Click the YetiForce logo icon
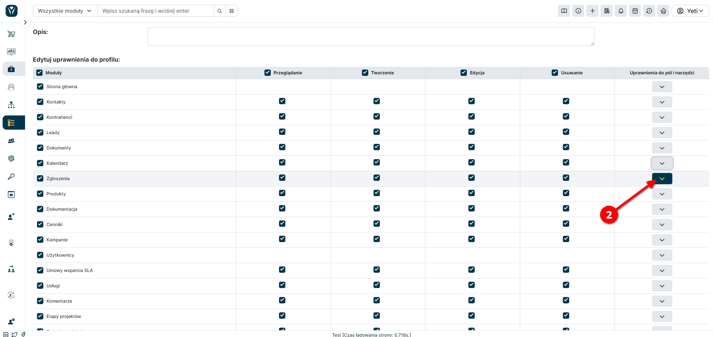The image size is (713, 337). (x=12, y=11)
